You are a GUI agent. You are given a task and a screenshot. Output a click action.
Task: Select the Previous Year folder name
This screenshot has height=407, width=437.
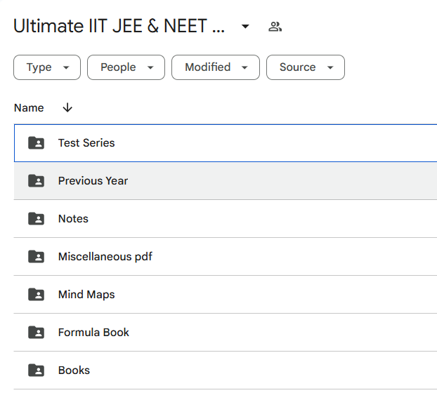[x=93, y=180]
